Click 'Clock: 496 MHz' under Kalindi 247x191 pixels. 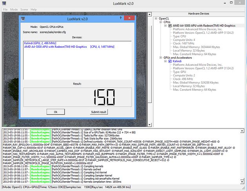(x=183, y=79)
